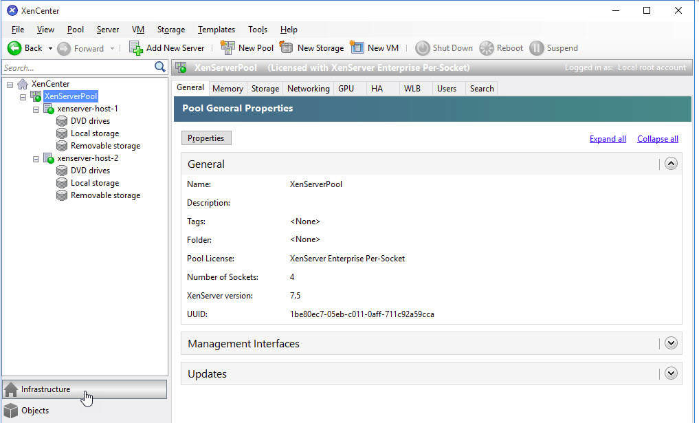Click the Suspend pause icon

pyautogui.click(x=537, y=48)
